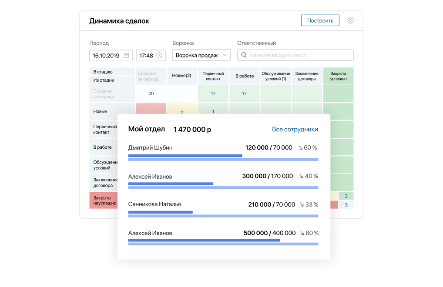Click the Построить button
Screen dimensions: 443x287
point(320,20)
